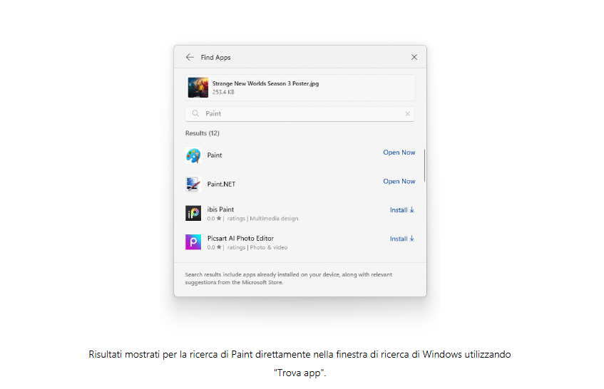Click the ibis Paint app icon
Image resolution: width=604 pixels, height=389 pixels.
(193, 213)
